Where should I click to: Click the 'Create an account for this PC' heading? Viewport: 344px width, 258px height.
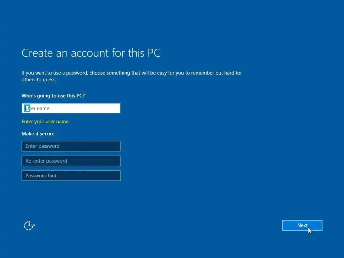[91, 53]
